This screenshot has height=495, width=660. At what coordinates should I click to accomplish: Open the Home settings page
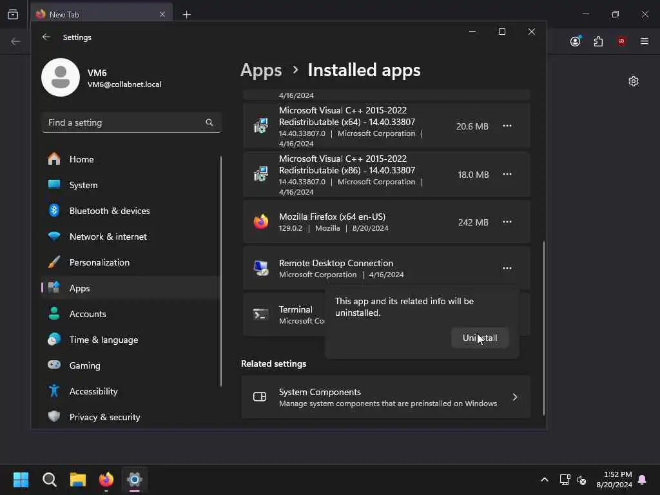(130, 159)
